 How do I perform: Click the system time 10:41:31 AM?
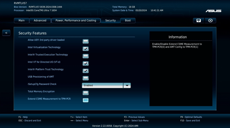[157, 10]
